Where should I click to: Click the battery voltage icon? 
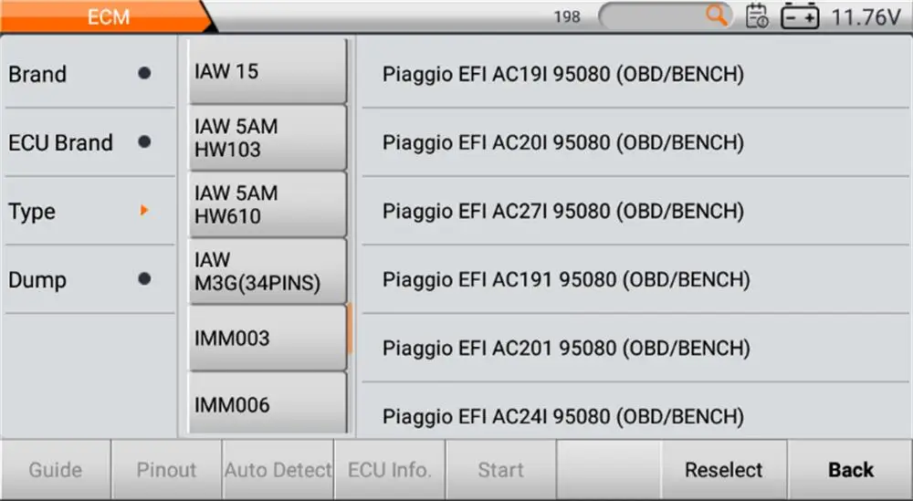pyautogui.click(x=800, y=16)
